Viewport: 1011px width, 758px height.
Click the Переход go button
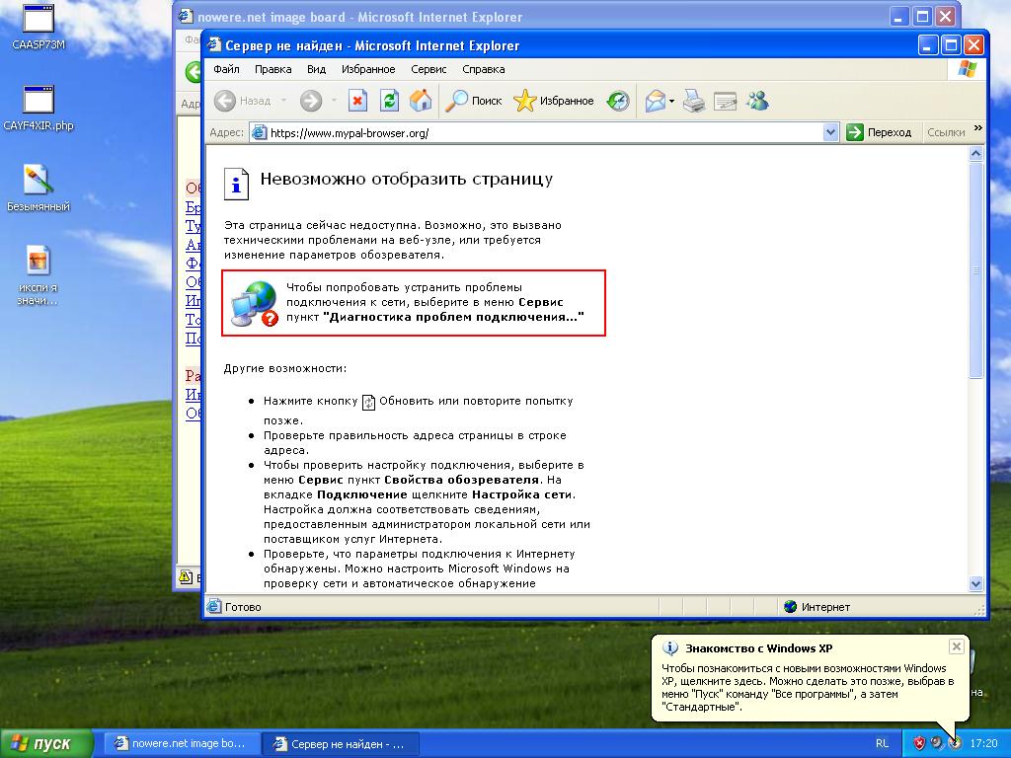coord(879,133)
